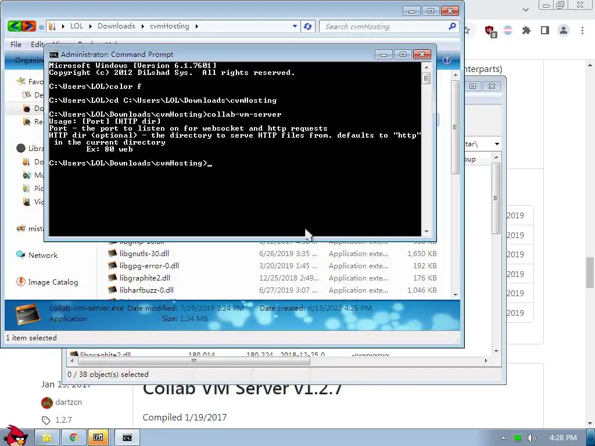
Task: Switch to Command Prompt taskbar button
Action: 127,438
